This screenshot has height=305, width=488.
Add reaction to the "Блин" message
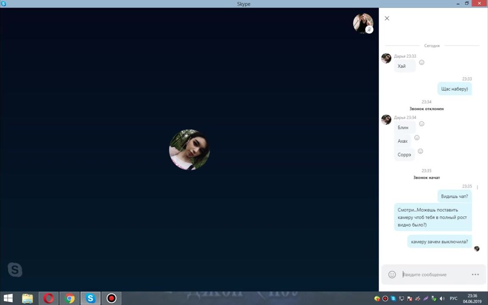(x=421, y=124)
